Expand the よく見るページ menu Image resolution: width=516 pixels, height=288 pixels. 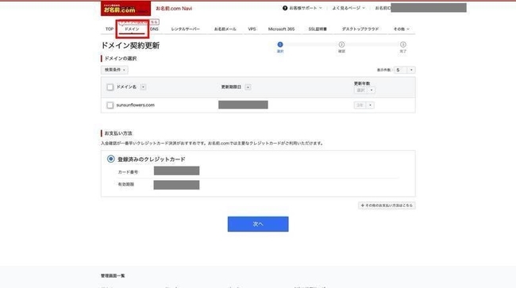(x=348, y=8)
